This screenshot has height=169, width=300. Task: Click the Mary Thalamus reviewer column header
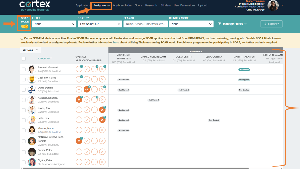click(244, 59)
